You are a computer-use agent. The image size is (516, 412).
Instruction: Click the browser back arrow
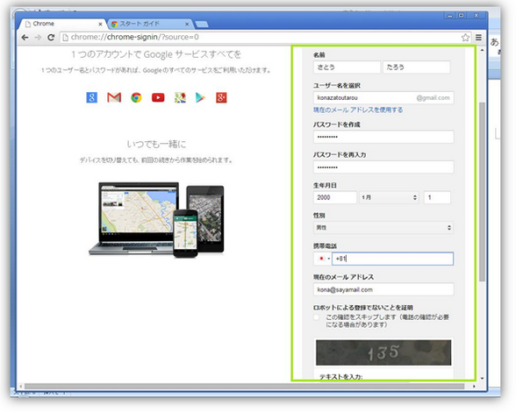click(x=25, y=37)
